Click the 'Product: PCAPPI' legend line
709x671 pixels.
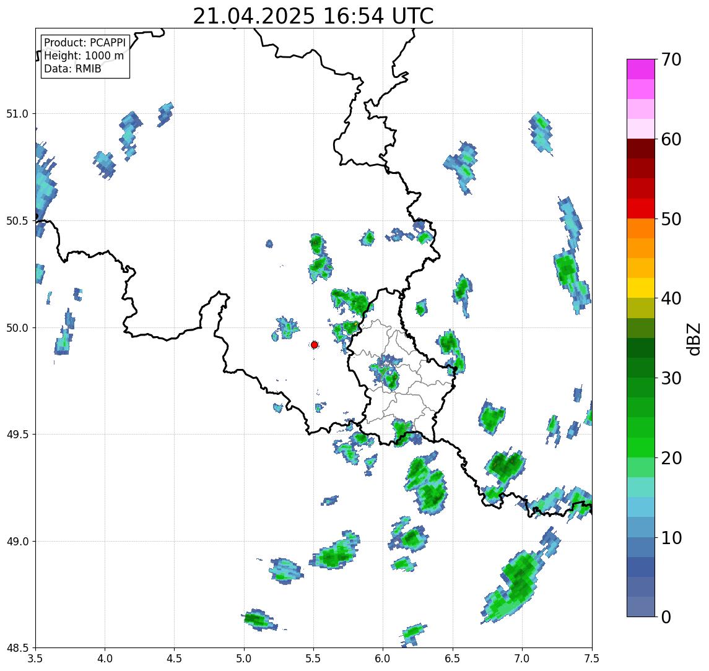(x=85, y=43)
